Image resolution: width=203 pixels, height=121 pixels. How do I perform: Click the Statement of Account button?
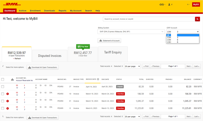pos(109,40)
